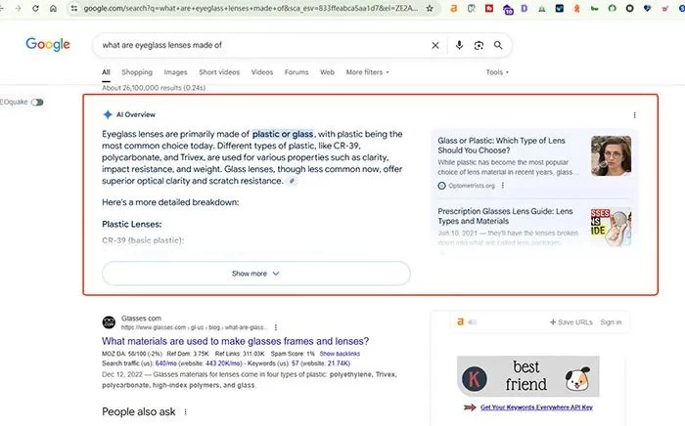Click Save URLs in Keywords Everywhere panel
This screenshot has height=426, width=685.
tap(571, 322)
